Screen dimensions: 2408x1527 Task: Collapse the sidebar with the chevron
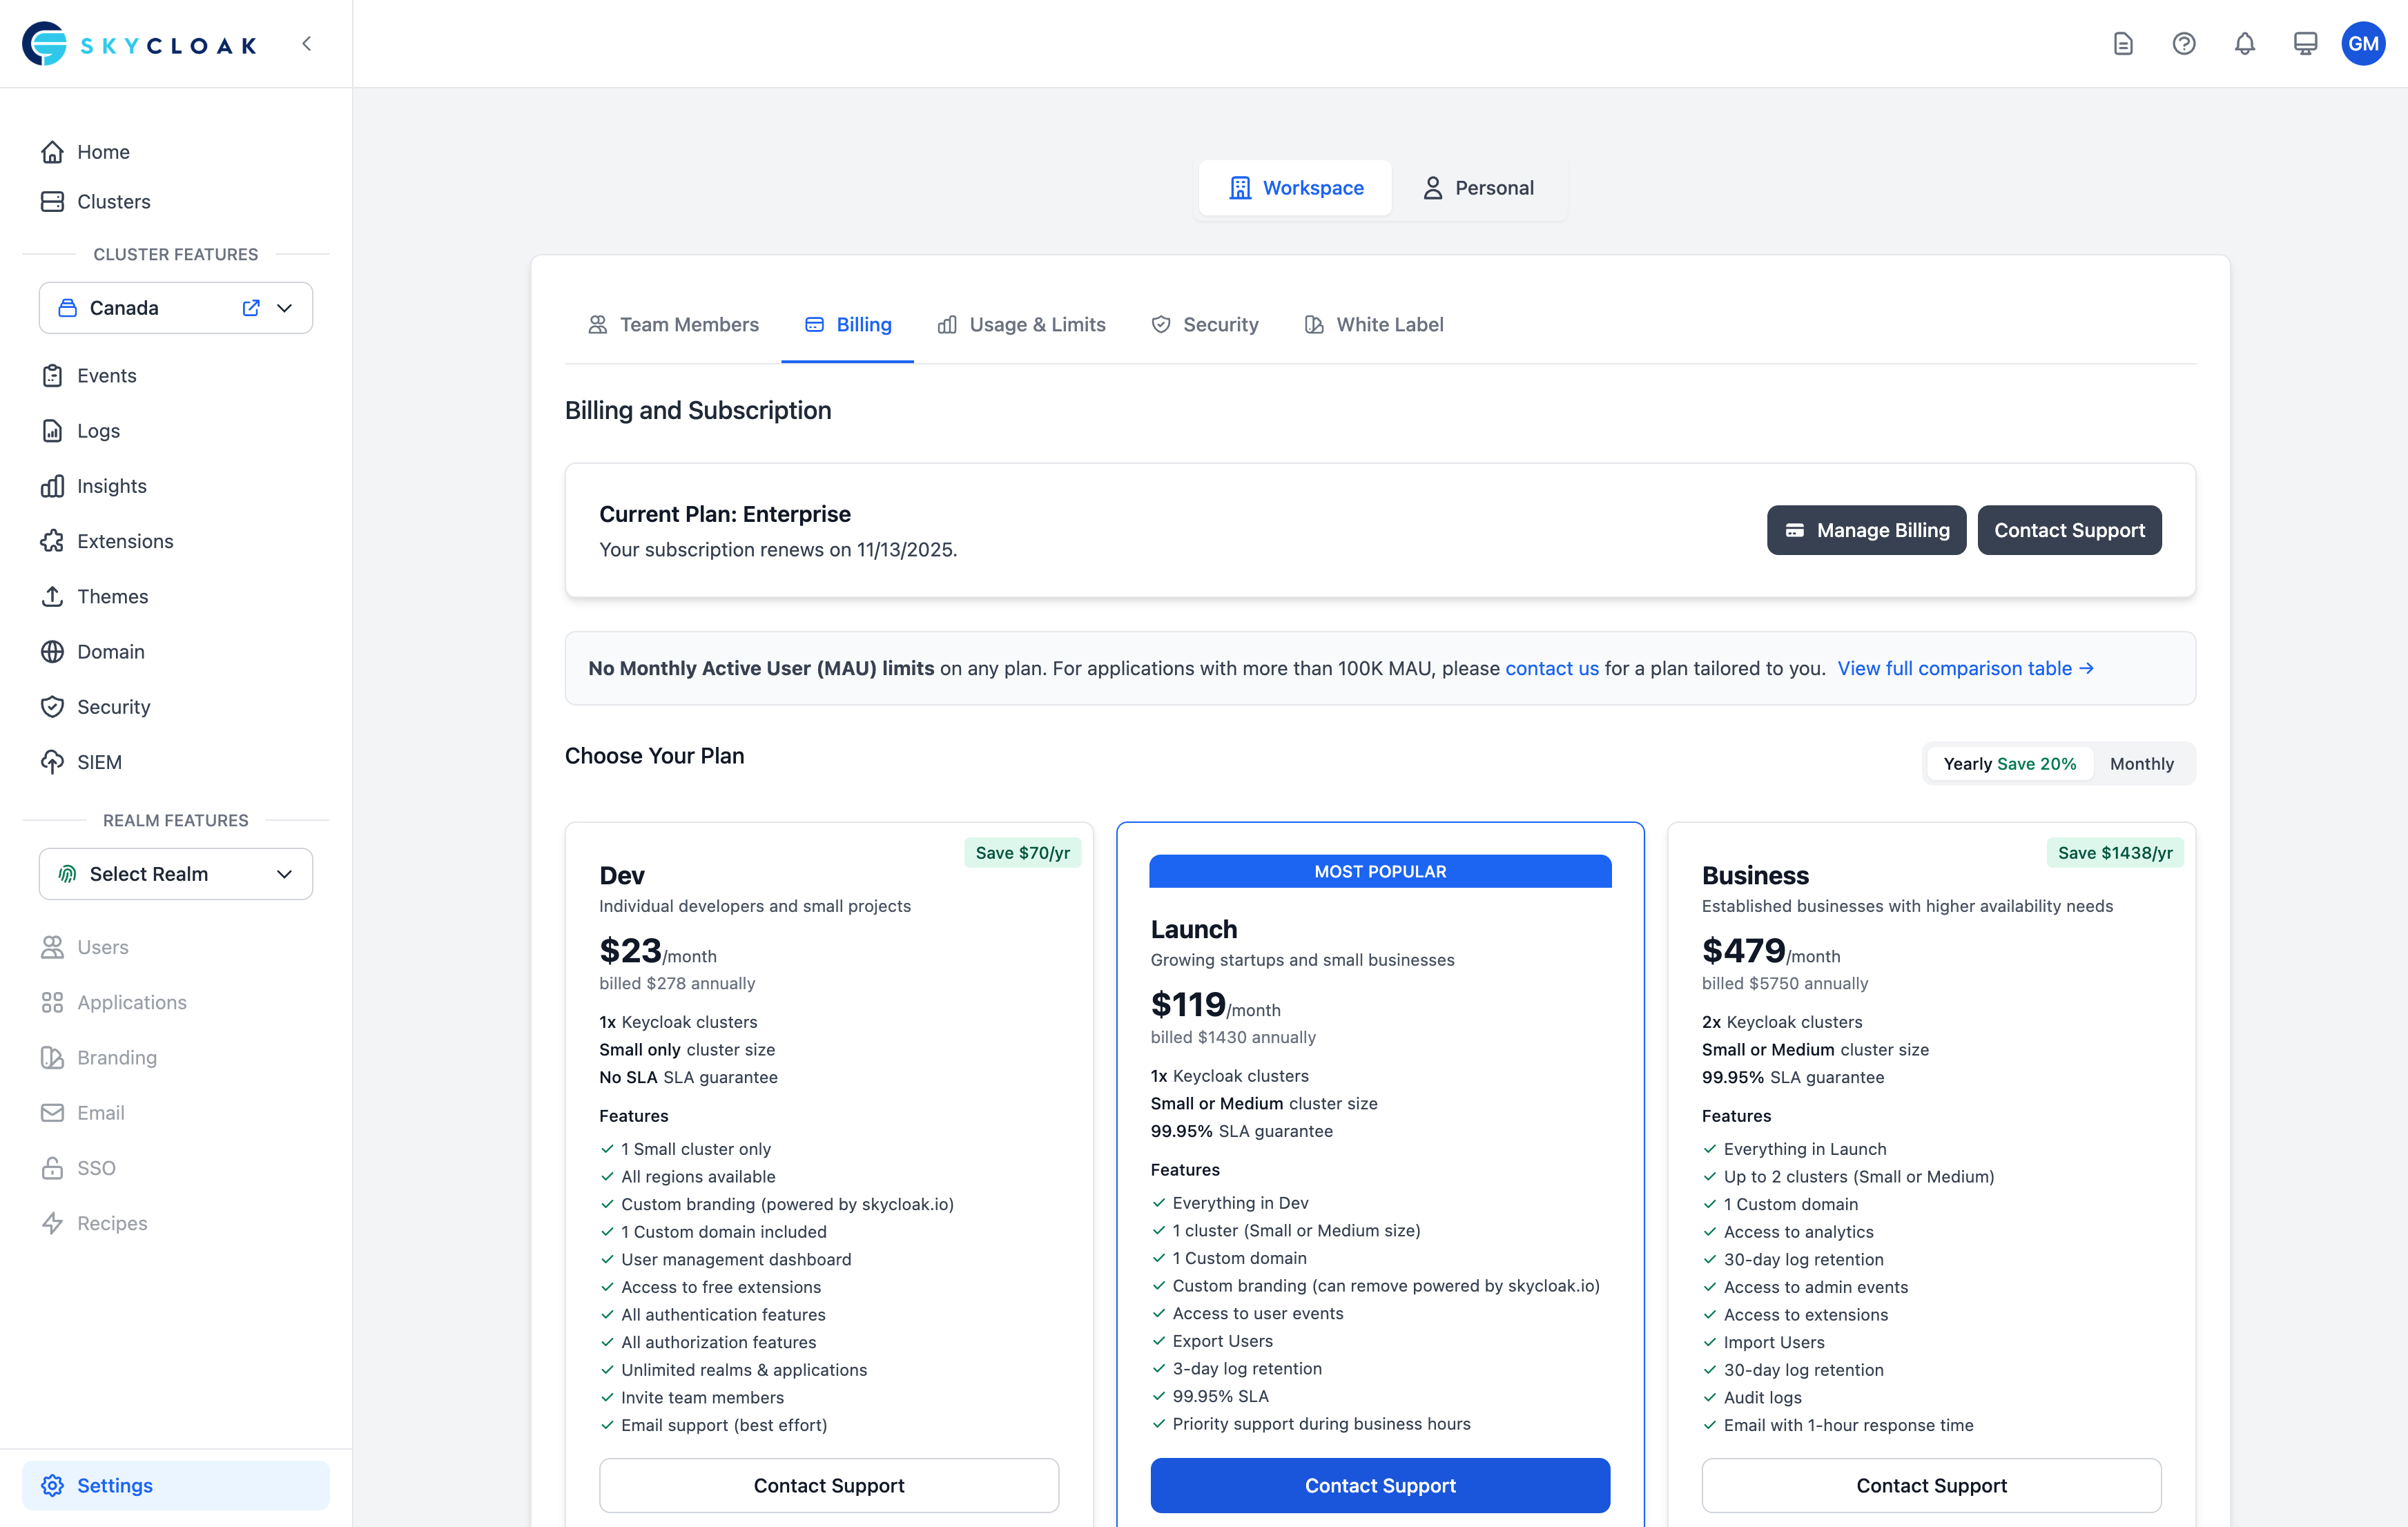306,43
